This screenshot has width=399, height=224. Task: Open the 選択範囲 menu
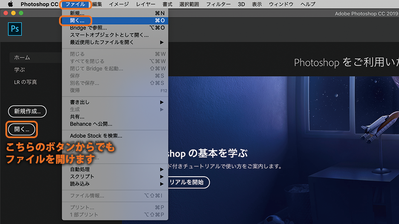point(189,4)
